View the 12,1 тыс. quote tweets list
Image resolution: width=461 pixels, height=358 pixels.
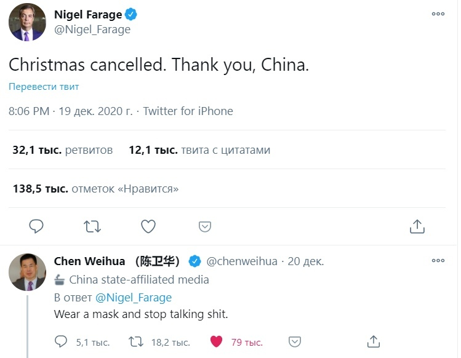[x=199, y=149]
